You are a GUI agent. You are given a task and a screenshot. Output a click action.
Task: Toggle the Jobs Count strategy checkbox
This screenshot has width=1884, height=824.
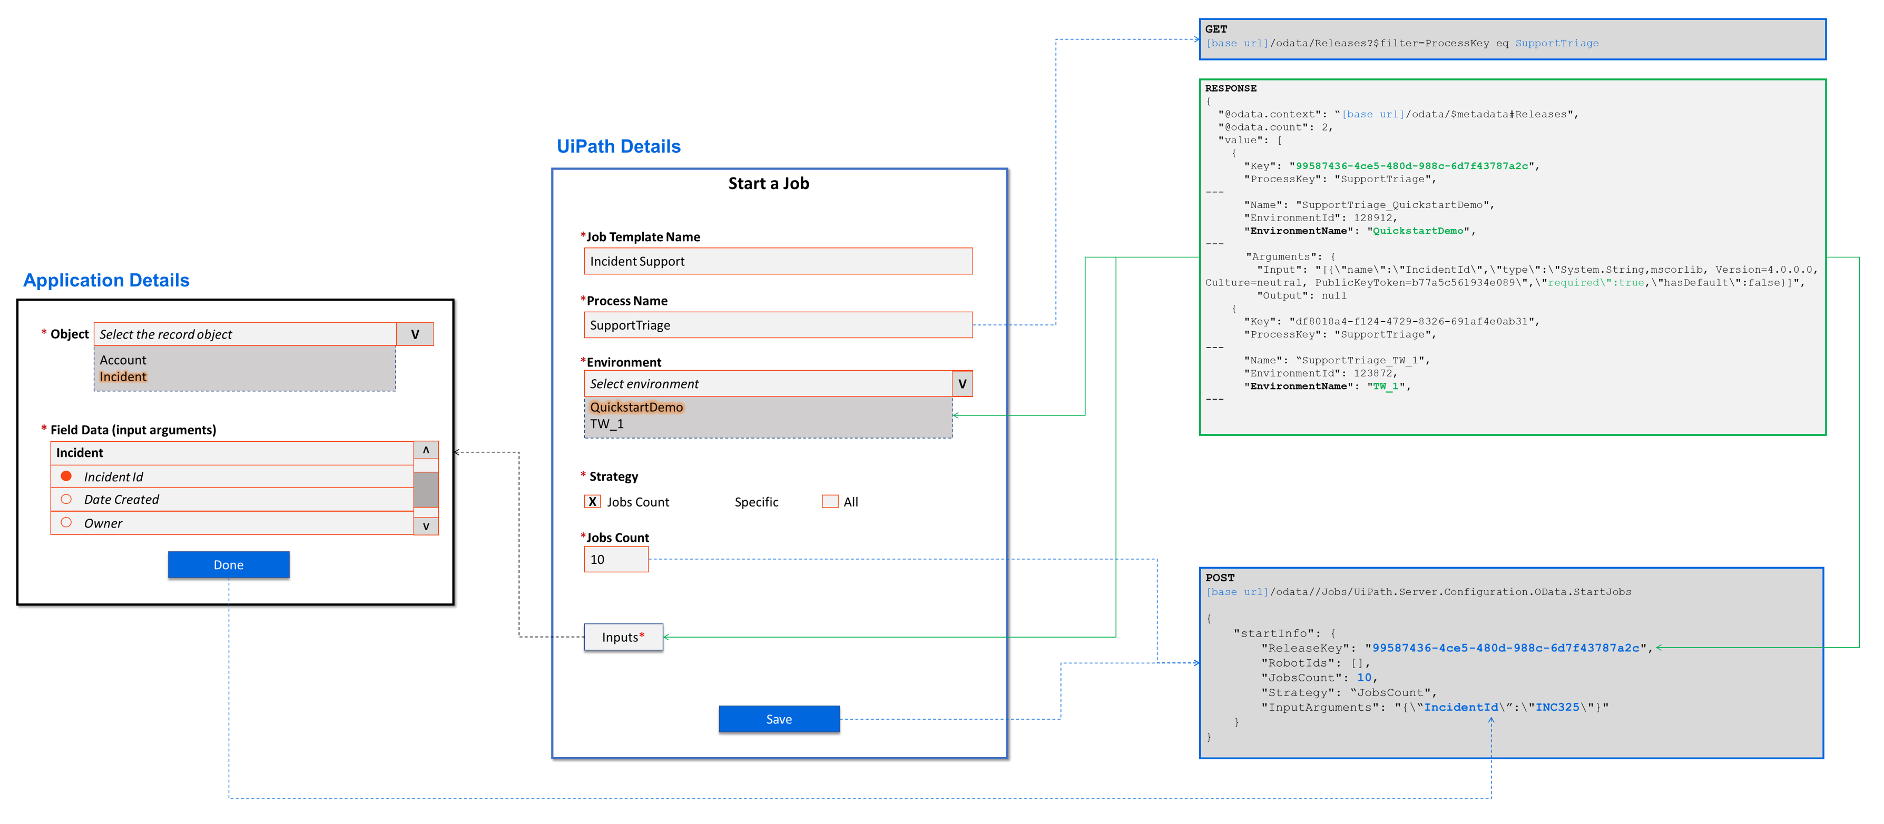[592, 502]
